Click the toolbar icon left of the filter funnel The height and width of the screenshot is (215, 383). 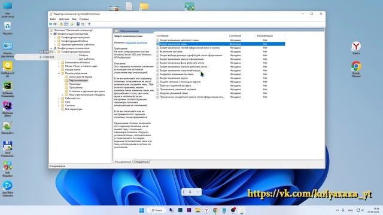coord(83,24)
